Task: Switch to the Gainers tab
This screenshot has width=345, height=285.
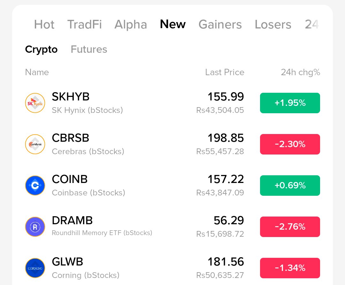Action: pos(220,24)
